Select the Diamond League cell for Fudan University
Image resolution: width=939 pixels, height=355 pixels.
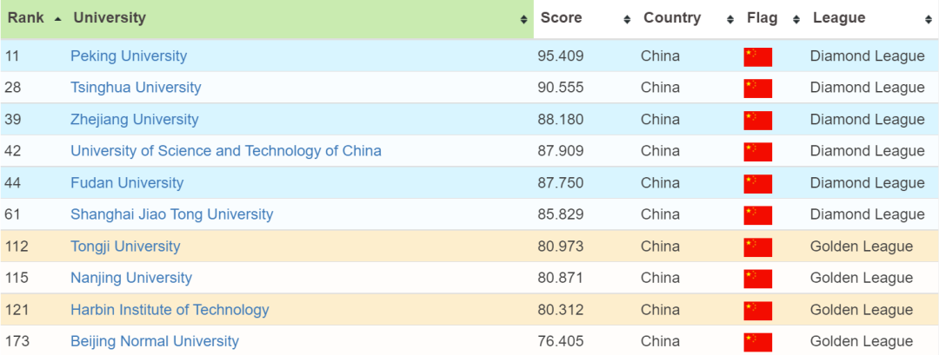point(867,183)
